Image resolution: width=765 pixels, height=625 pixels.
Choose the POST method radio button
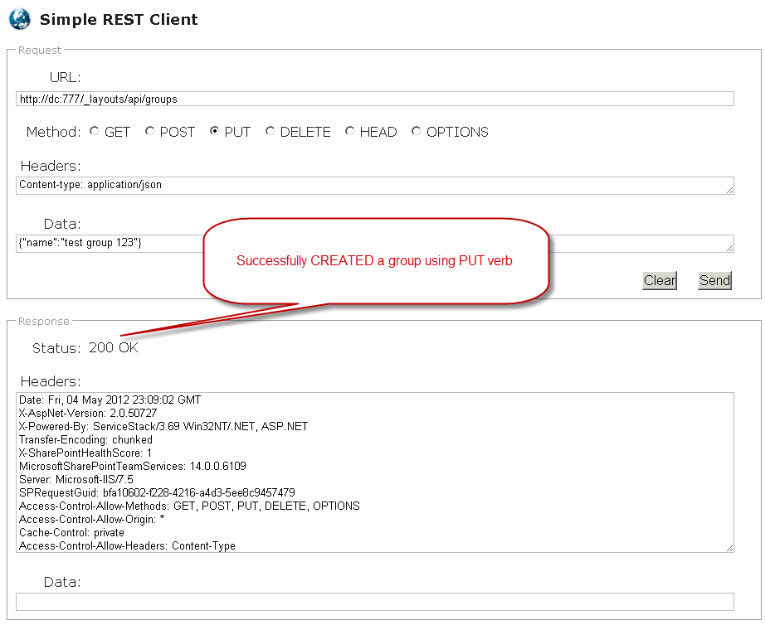coord(149,131)
